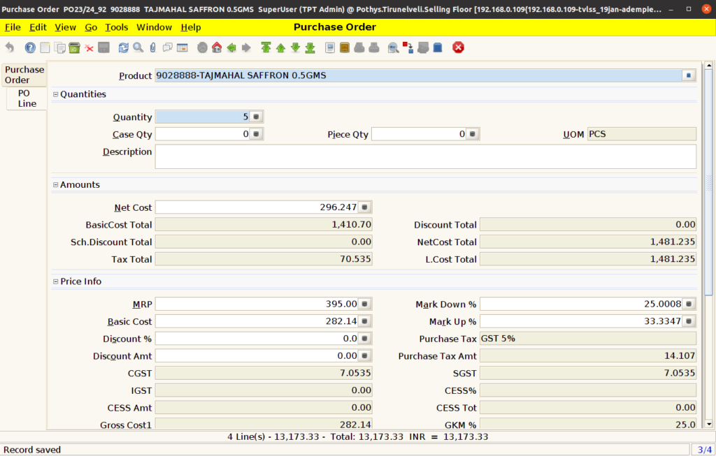
Task: Open the Edit menu
Action: [38, 27]
